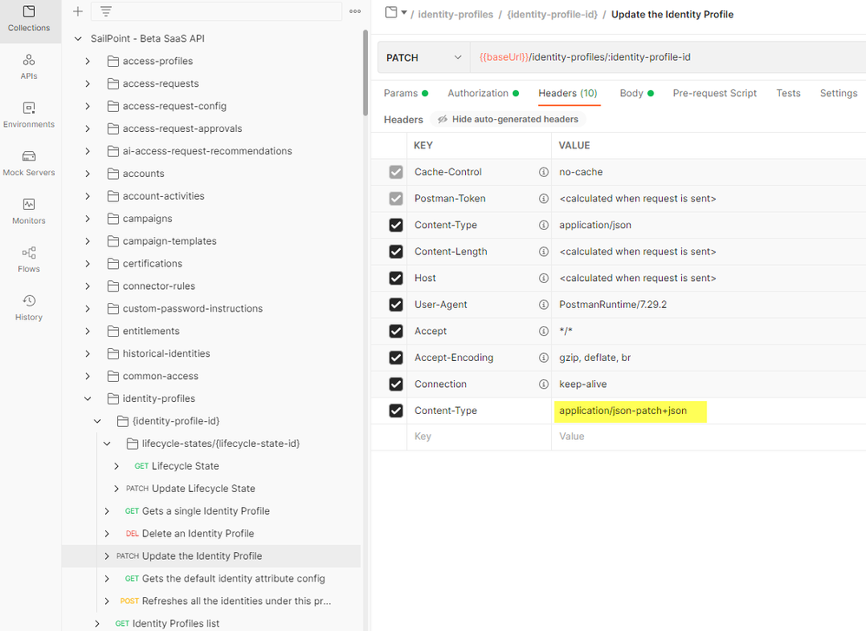Open the Collections sidebar icon
The width and height of the screenshot is (866, 631).
tap(29, 18)
